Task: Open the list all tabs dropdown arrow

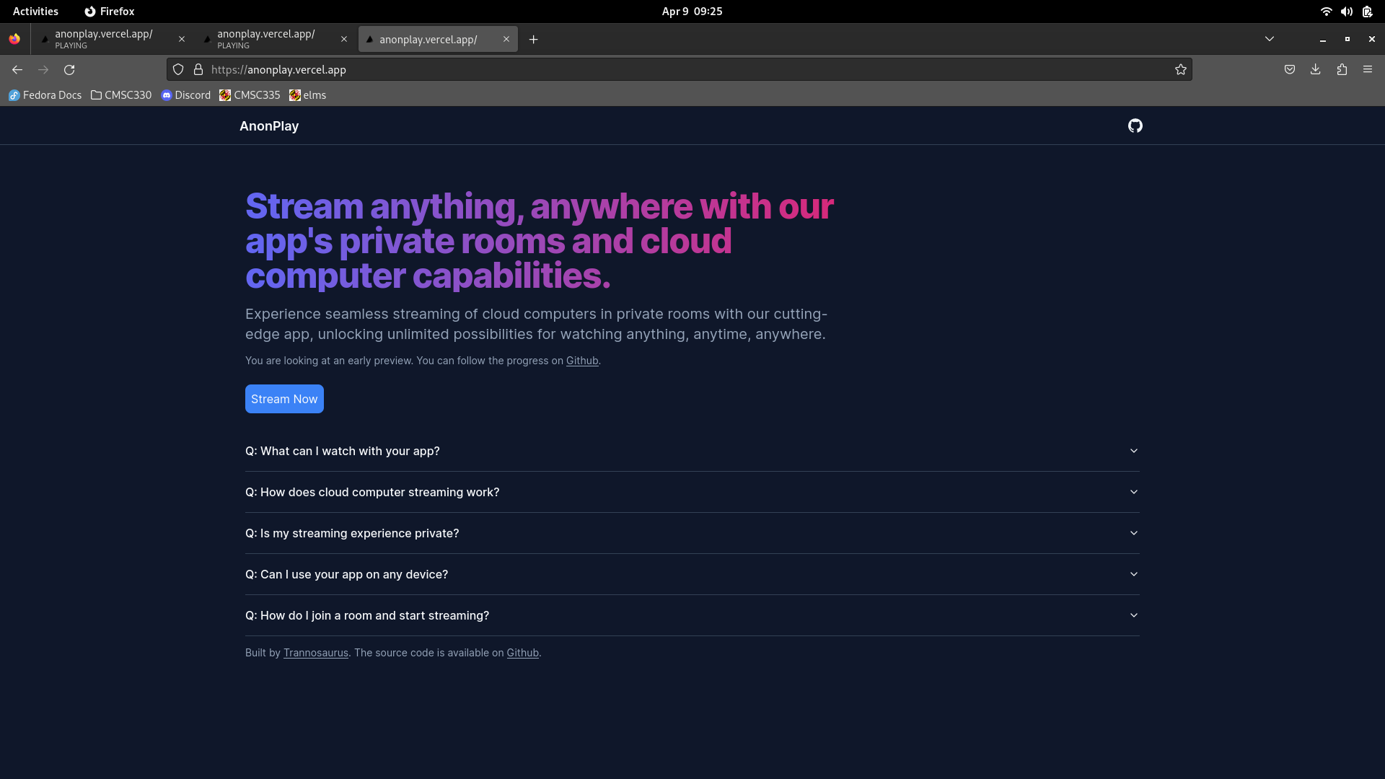Action: [x=1269, y=39]
